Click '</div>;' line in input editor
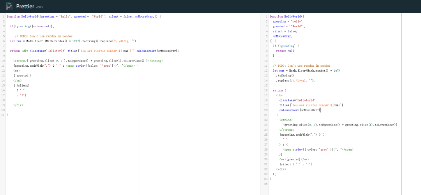This screenshot has height=195, width=421. 19,105
